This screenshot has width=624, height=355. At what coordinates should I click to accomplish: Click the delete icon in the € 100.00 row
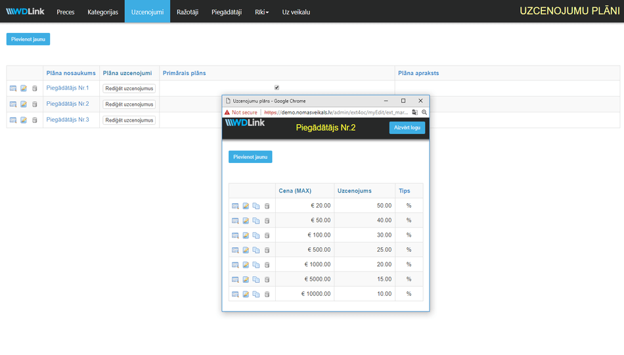point(267,235)
